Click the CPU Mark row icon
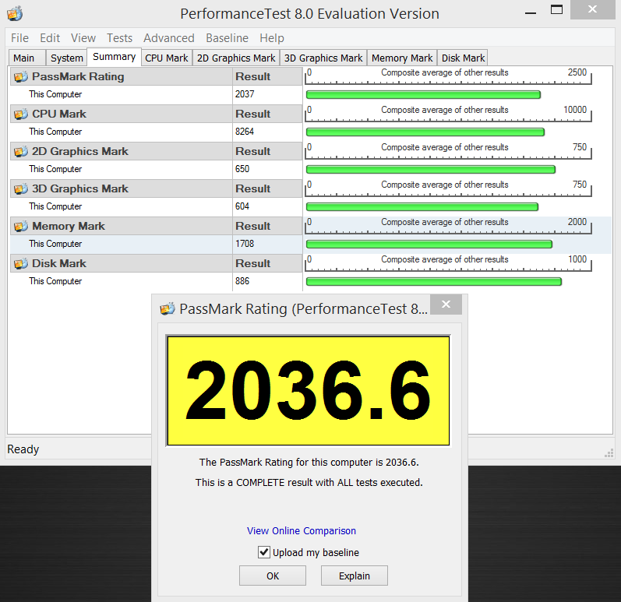The image size is (621, 602). click(21, 114)
